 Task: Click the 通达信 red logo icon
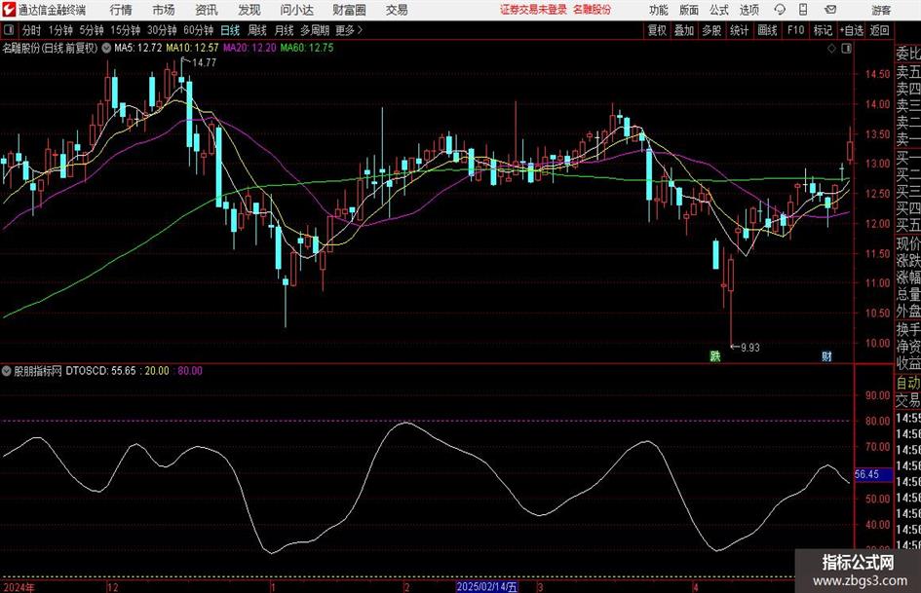(8, 10)
